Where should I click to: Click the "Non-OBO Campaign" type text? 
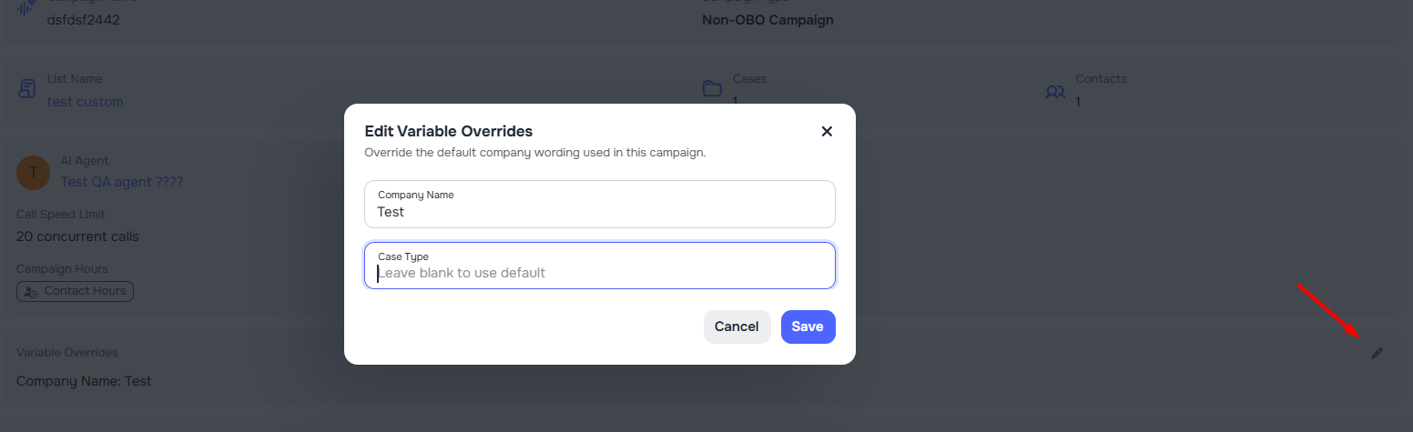coord(767,20)
